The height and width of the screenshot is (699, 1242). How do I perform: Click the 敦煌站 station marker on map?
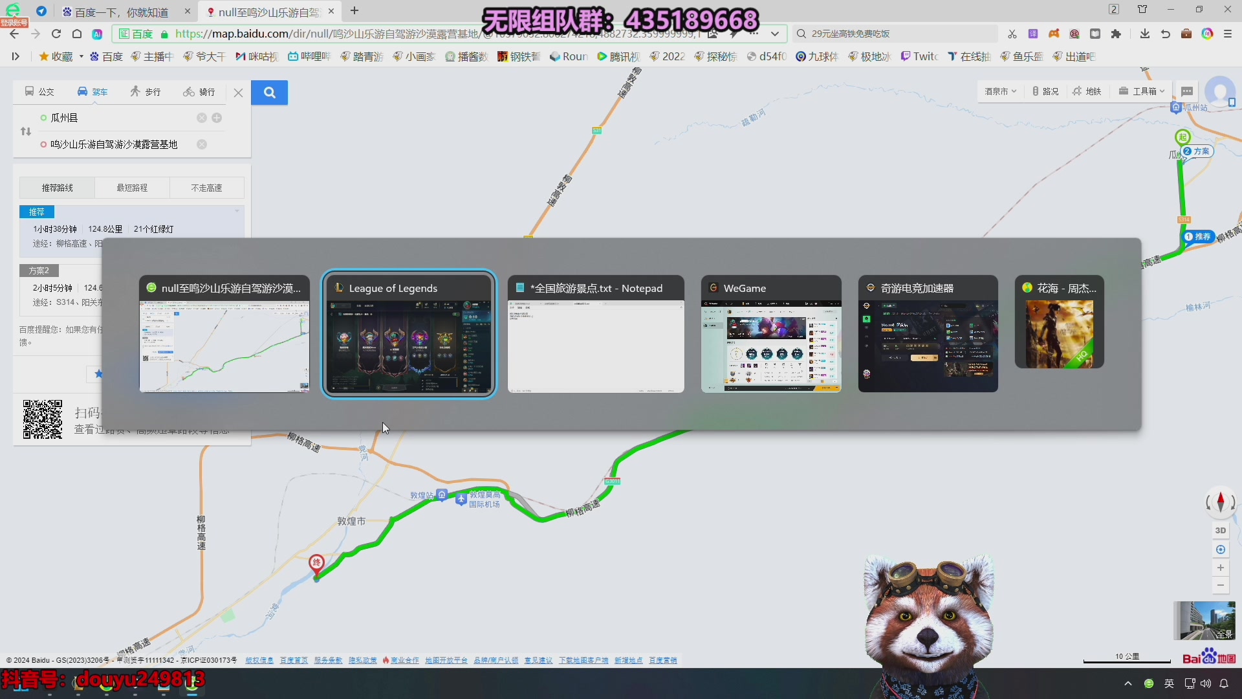pyautogui.click(x=442, y=495)
